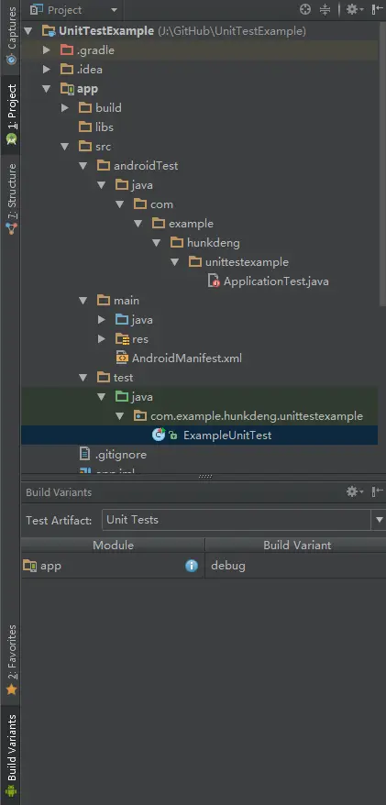Open the Build Variants settings gear
This screenshot has width=386, height=805.
pos(355,491)
